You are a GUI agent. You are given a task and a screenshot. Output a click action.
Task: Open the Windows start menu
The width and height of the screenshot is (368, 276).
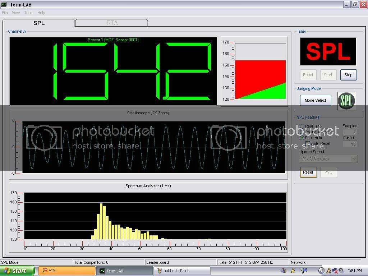coord(17,271)
